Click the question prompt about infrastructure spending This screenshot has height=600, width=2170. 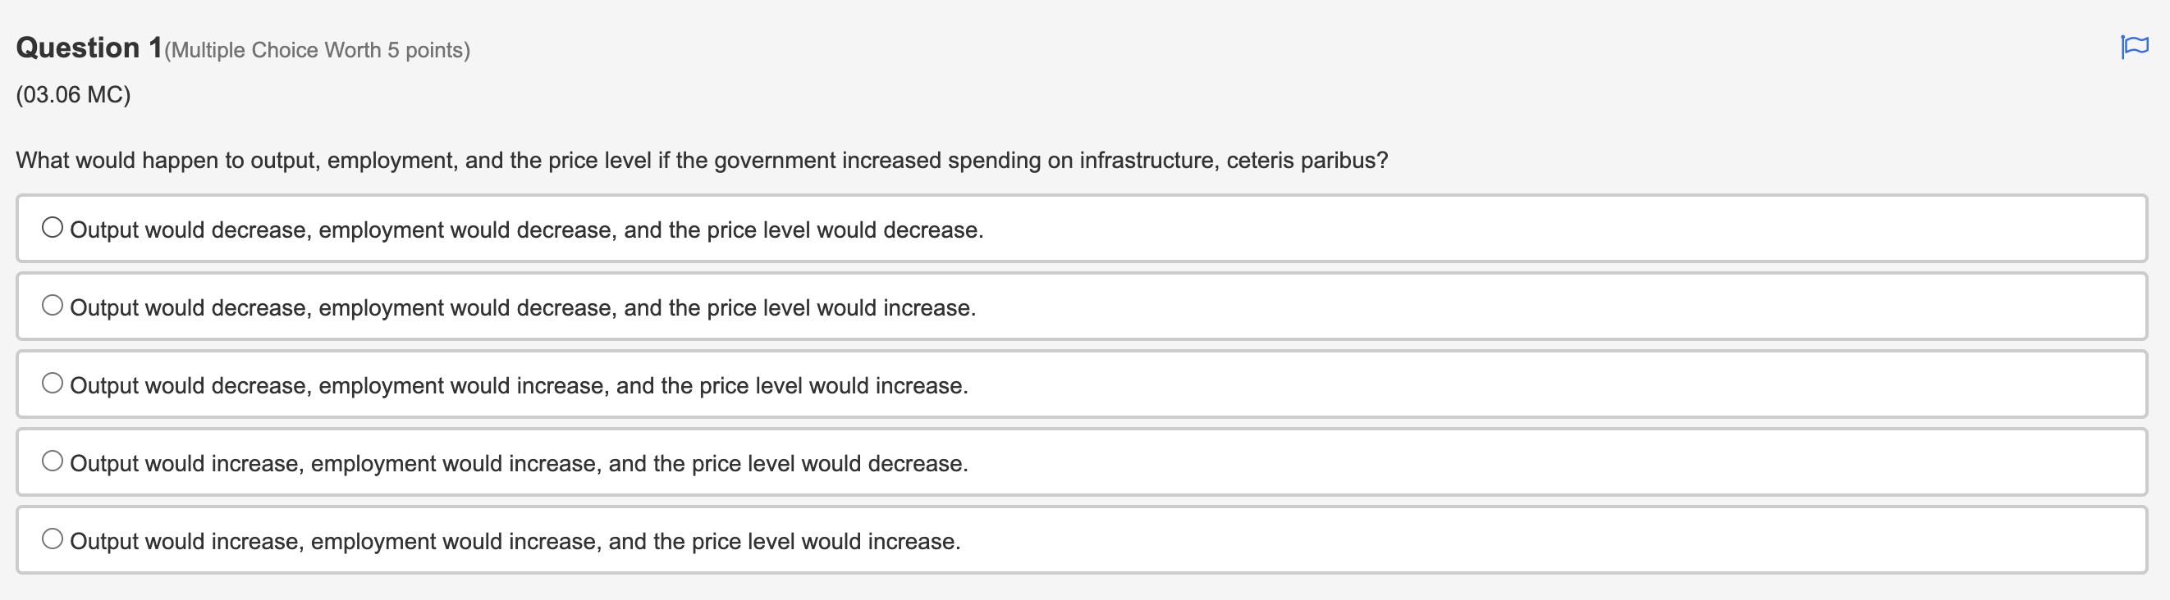702,161
